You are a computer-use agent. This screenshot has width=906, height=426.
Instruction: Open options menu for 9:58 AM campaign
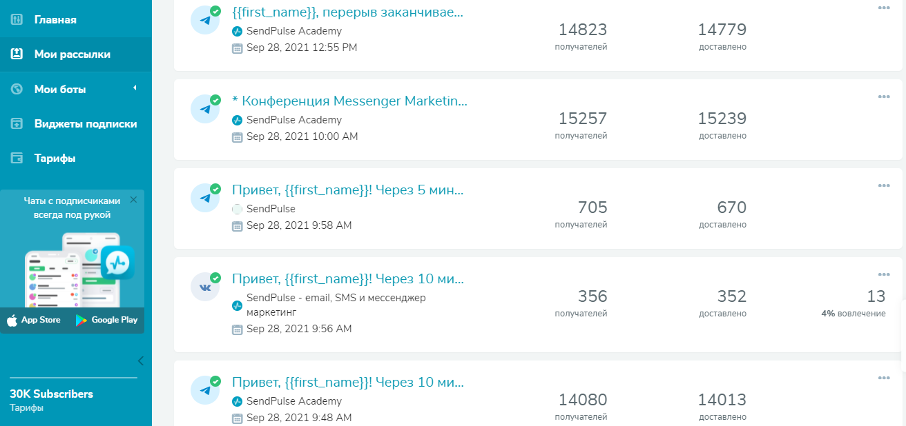(x=884, y=185)
